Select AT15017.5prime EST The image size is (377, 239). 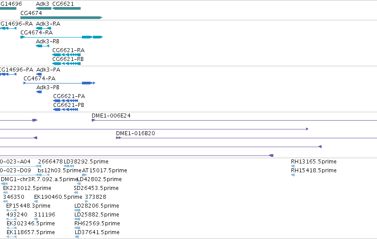pos(105,171)
